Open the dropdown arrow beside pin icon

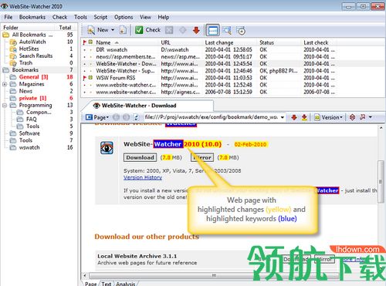click(371, 117)
